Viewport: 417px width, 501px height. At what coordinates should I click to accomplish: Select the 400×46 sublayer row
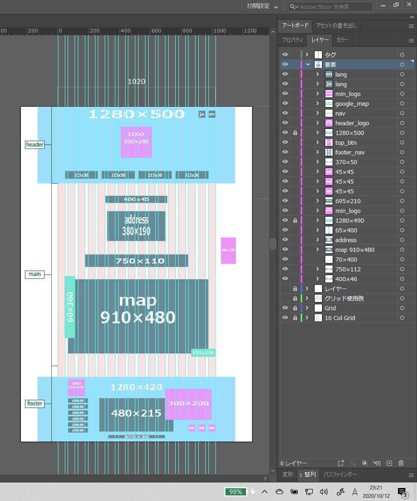[x=347, y=279]
